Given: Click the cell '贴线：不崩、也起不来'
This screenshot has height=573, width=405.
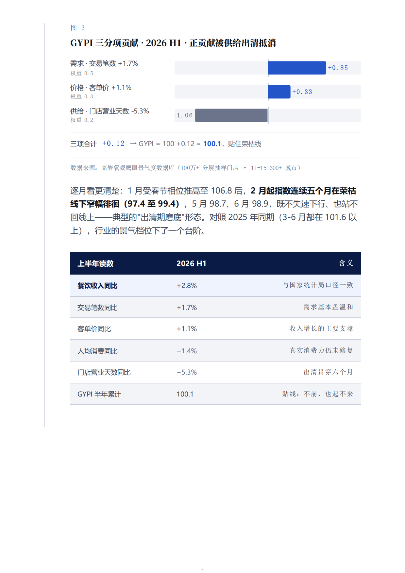Looking at the screenshot, I should coord(318,394).
